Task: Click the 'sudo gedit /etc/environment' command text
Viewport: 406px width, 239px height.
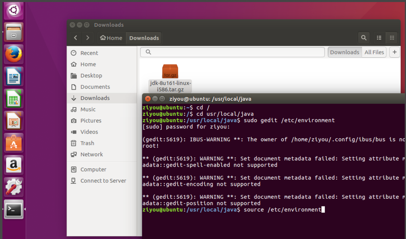Action: (x=289, y=120)
